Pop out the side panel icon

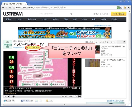point(124,42)
